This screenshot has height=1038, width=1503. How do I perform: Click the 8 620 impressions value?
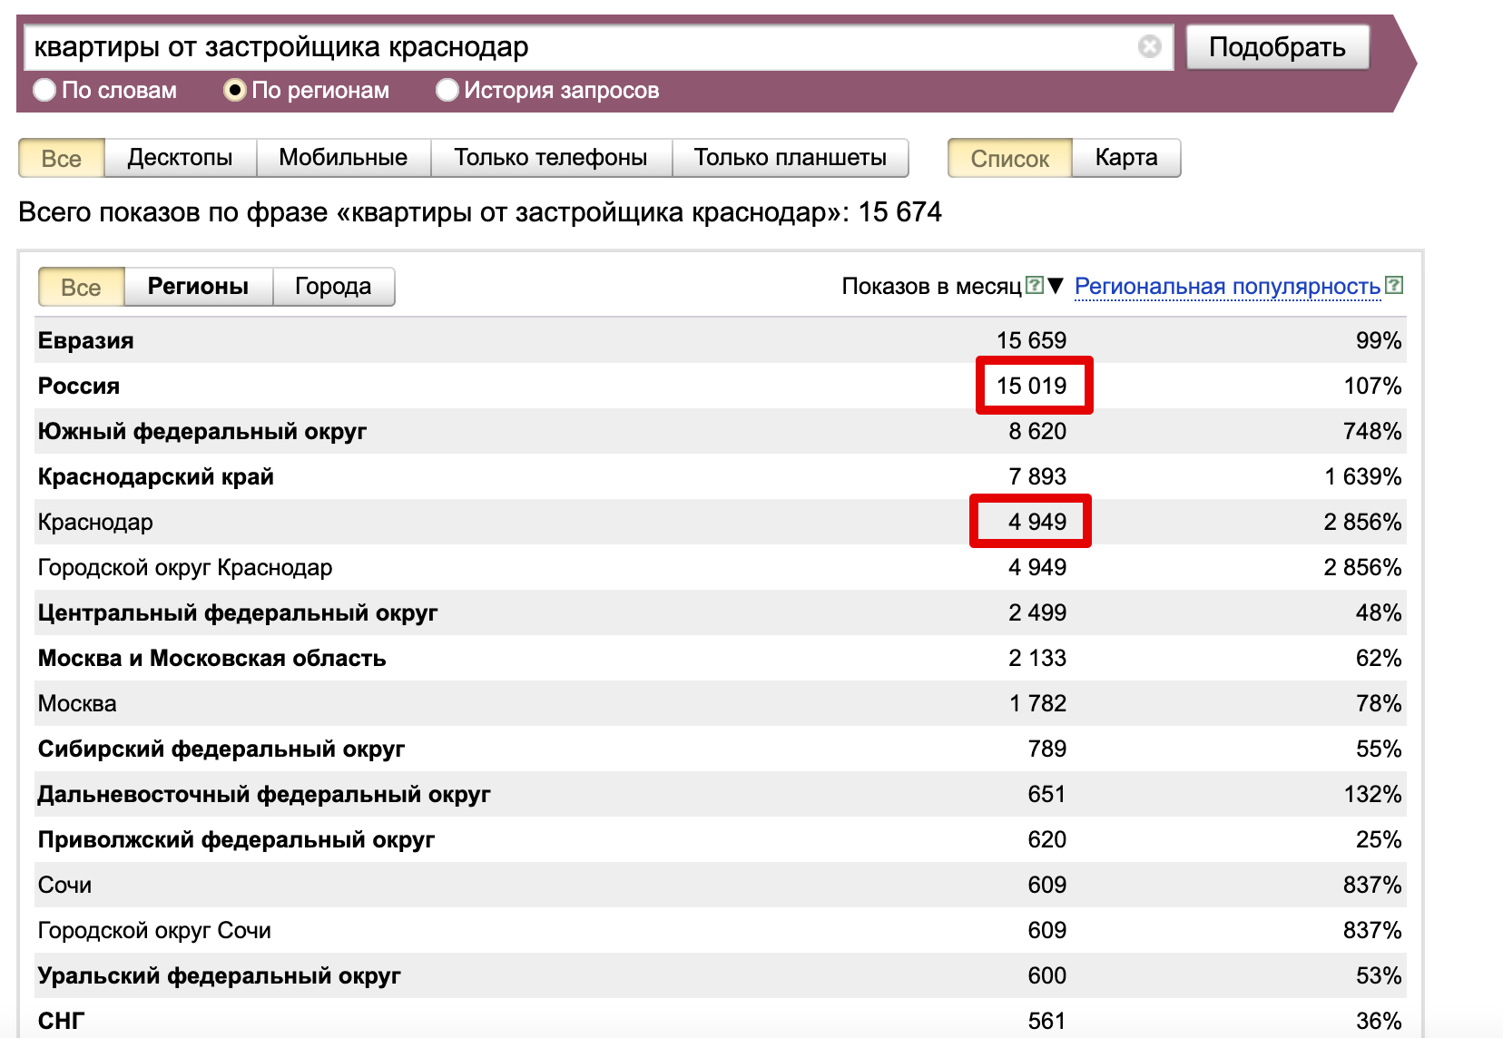coord(1037,431)
